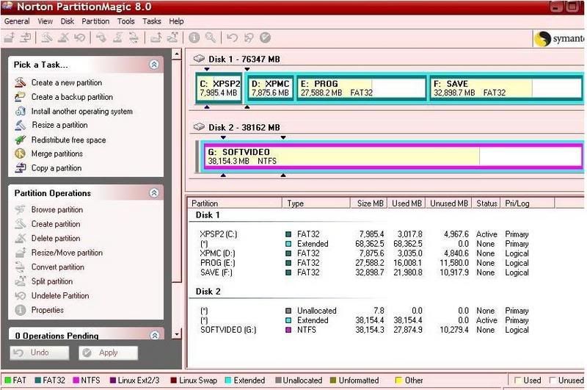Click the Create a backup partition icon

20,97
